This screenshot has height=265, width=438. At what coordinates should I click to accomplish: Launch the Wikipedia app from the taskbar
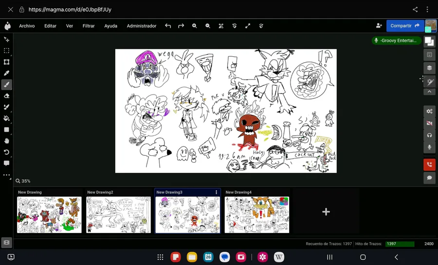click(x=279, y=257)
